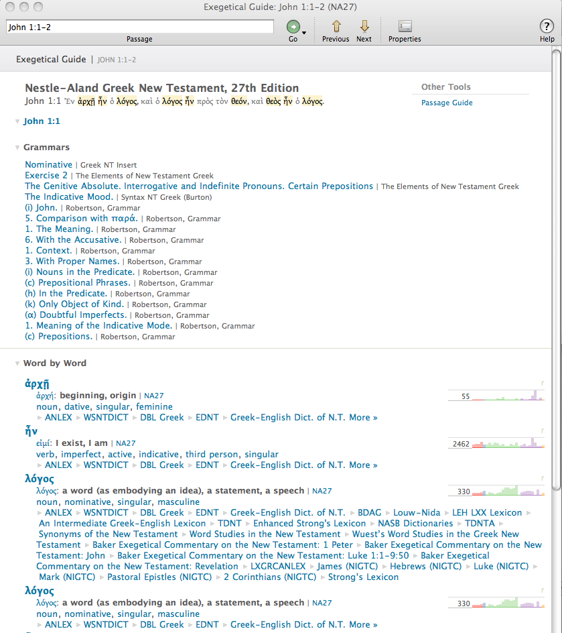Open the LXGRCANLEX link

point(278,567)
